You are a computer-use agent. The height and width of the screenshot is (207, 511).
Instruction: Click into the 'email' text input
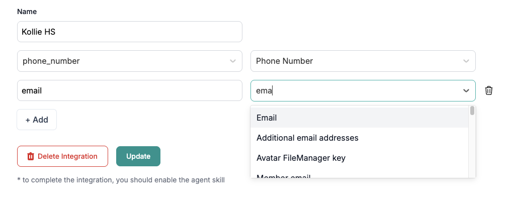[129, 90]
